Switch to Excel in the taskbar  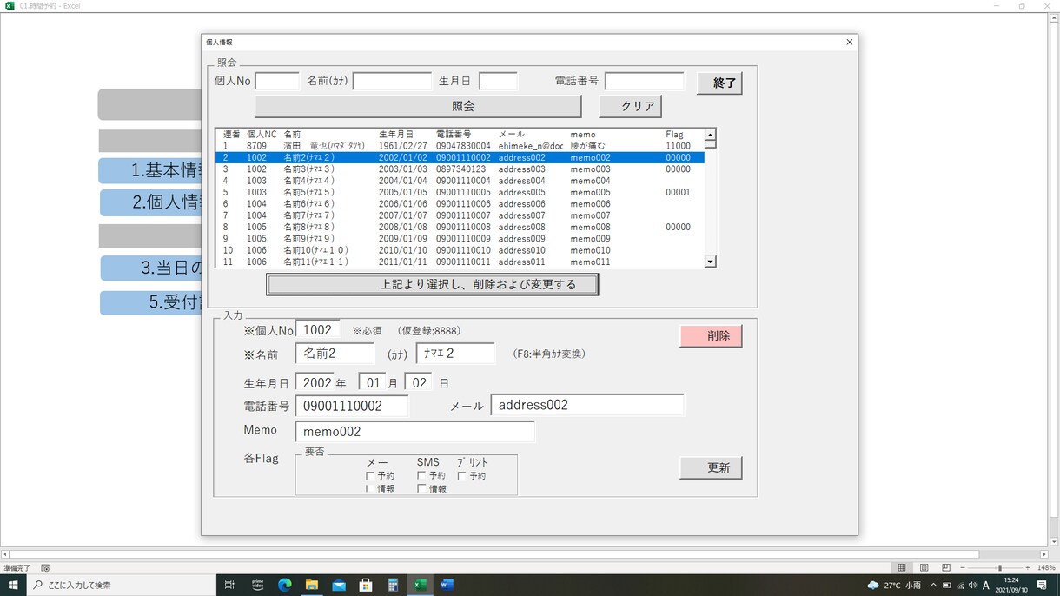tap(420, 585)
